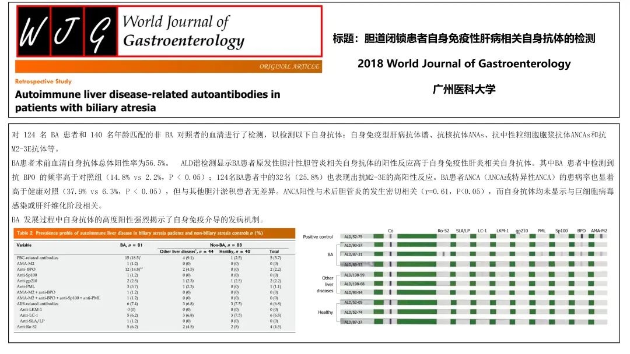Select the BA, n = 81 column header
The height and width of the screenshot is (354, 630).
tap(133, 245)
